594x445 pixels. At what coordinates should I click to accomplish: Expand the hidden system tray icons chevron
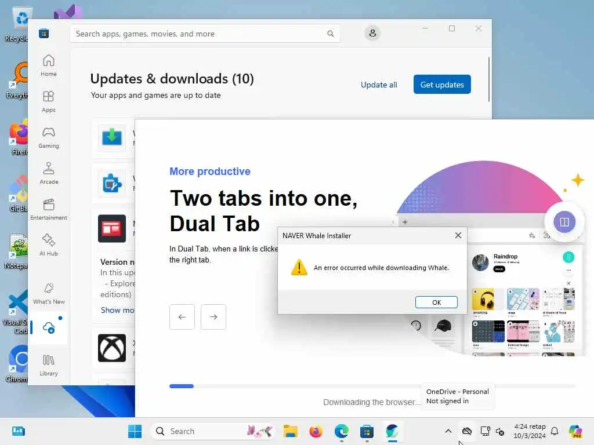[448, 431]
